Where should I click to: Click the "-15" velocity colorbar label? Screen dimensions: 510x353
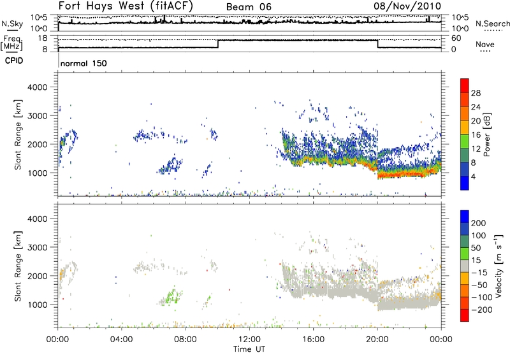pyautogui.click(x=479, y=273)
